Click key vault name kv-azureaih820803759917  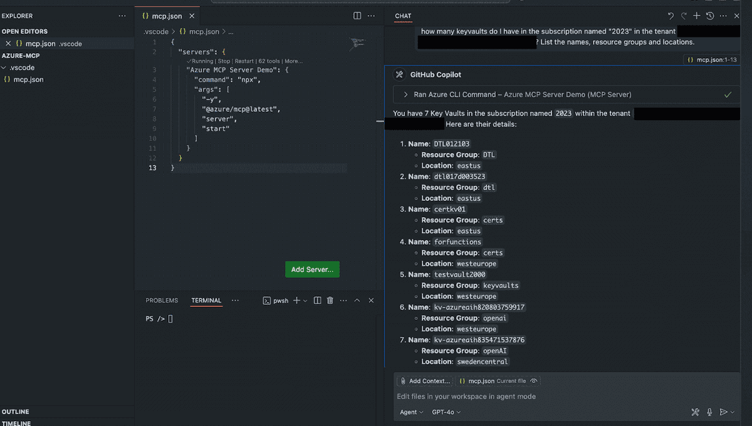479,308
